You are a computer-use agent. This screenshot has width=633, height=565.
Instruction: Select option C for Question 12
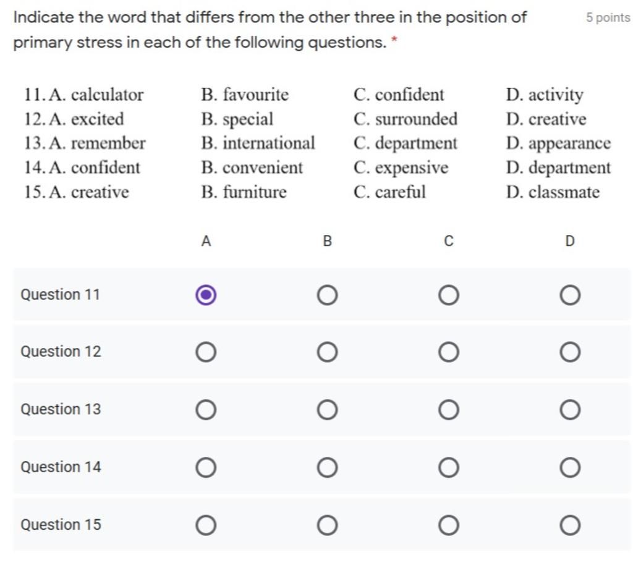(x=449, y=352)
